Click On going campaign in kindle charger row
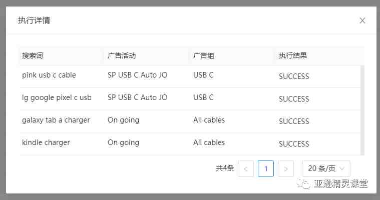Screen dimensions: 380x200 click(x=123, y=142)
